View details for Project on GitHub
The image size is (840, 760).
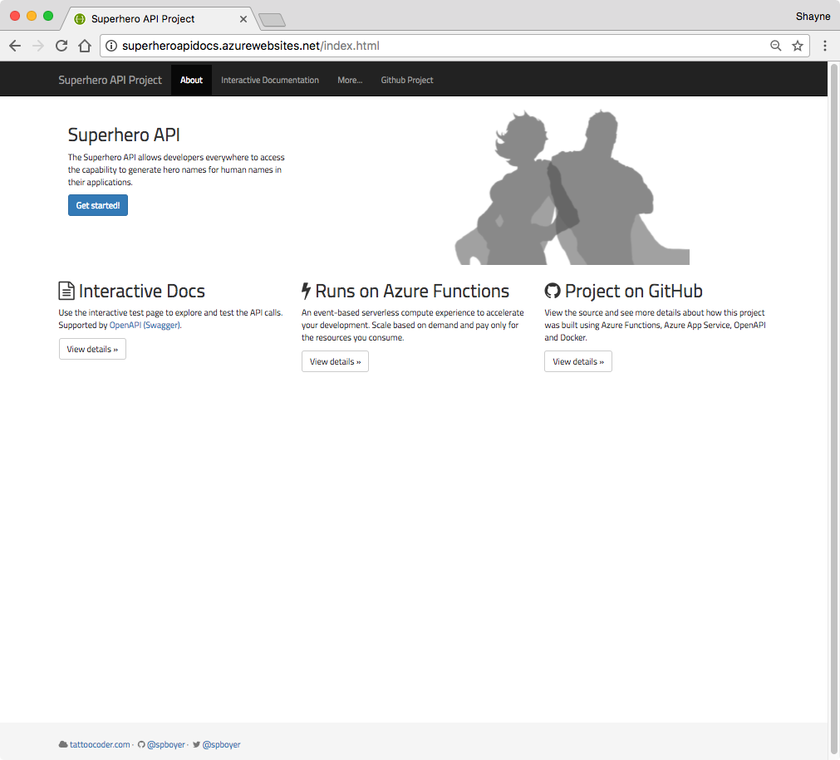(x=578, y=361)
